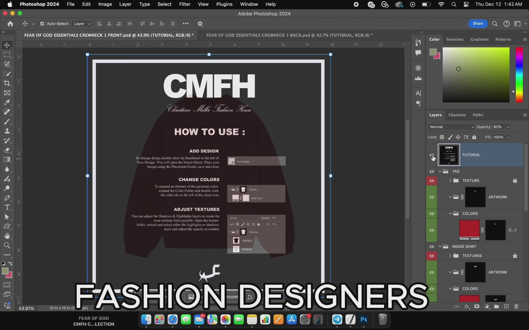Hide the INSIDE SHIRT group
Viewport: 529px width, 330px height.
[x=432, y=247]
